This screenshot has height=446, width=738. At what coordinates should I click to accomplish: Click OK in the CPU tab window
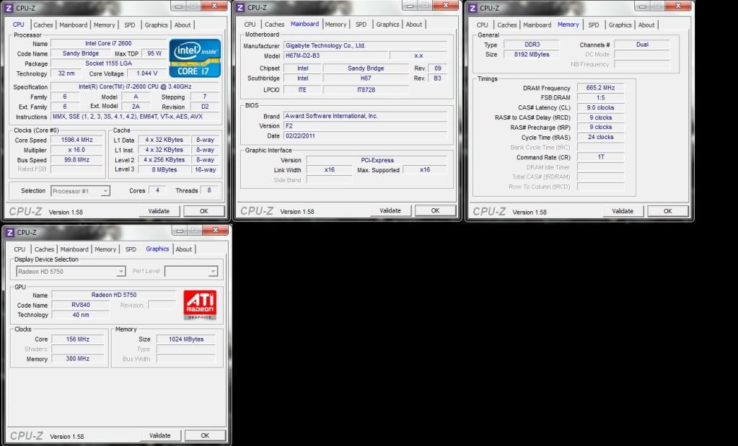[203, 212]
